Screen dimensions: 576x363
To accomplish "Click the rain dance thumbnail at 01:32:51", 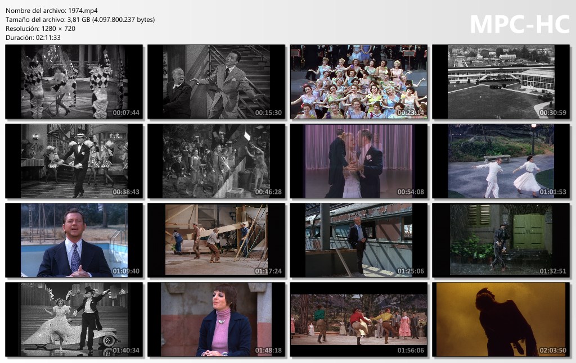I will [501, 241].
